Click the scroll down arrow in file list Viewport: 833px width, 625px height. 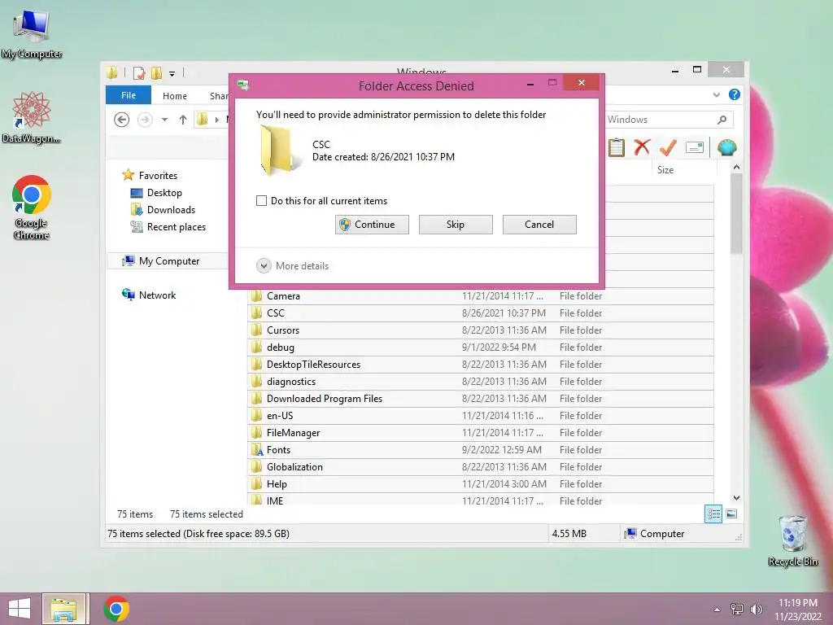(736, 498)
